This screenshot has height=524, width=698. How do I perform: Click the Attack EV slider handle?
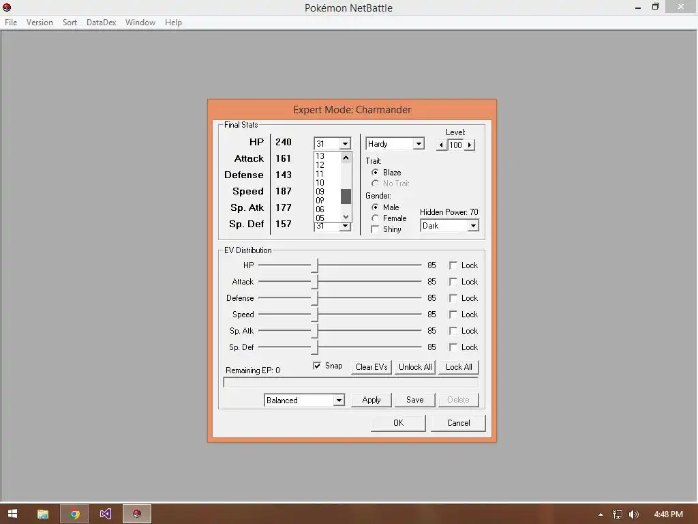[x=315, y=282]
